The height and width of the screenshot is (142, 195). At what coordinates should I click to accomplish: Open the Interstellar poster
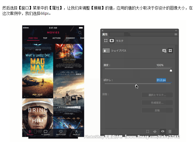point(69,93)
